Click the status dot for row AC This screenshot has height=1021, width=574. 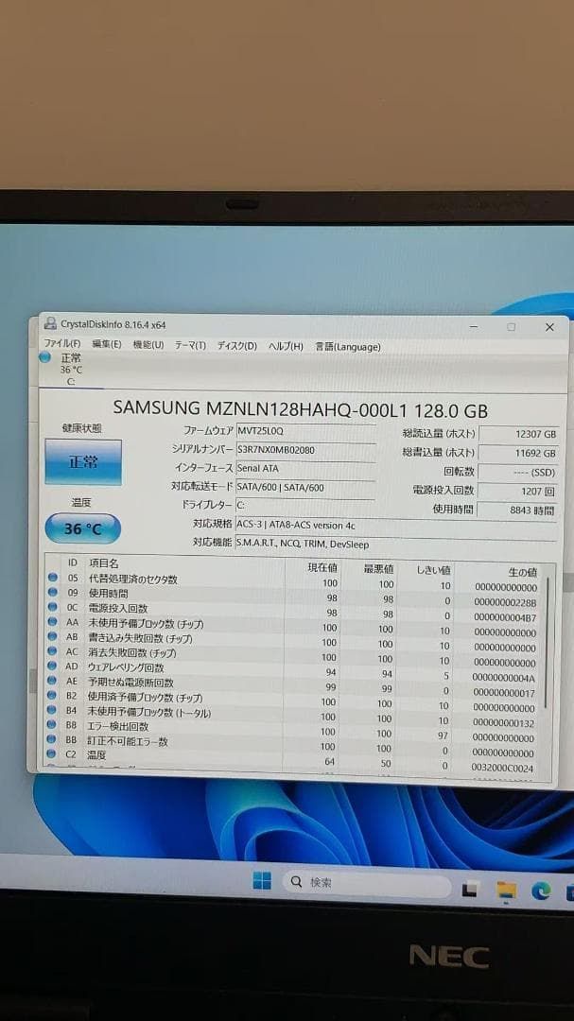tap(53, 650)
